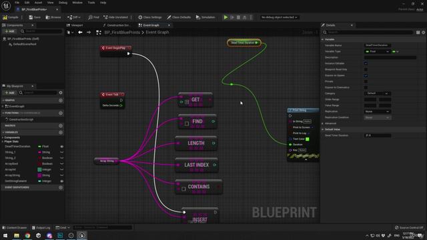The image size is (427, 240).
Task: Toggle Instance Editable checkbox
Action: pyautogui.click(x=366, y=63)
